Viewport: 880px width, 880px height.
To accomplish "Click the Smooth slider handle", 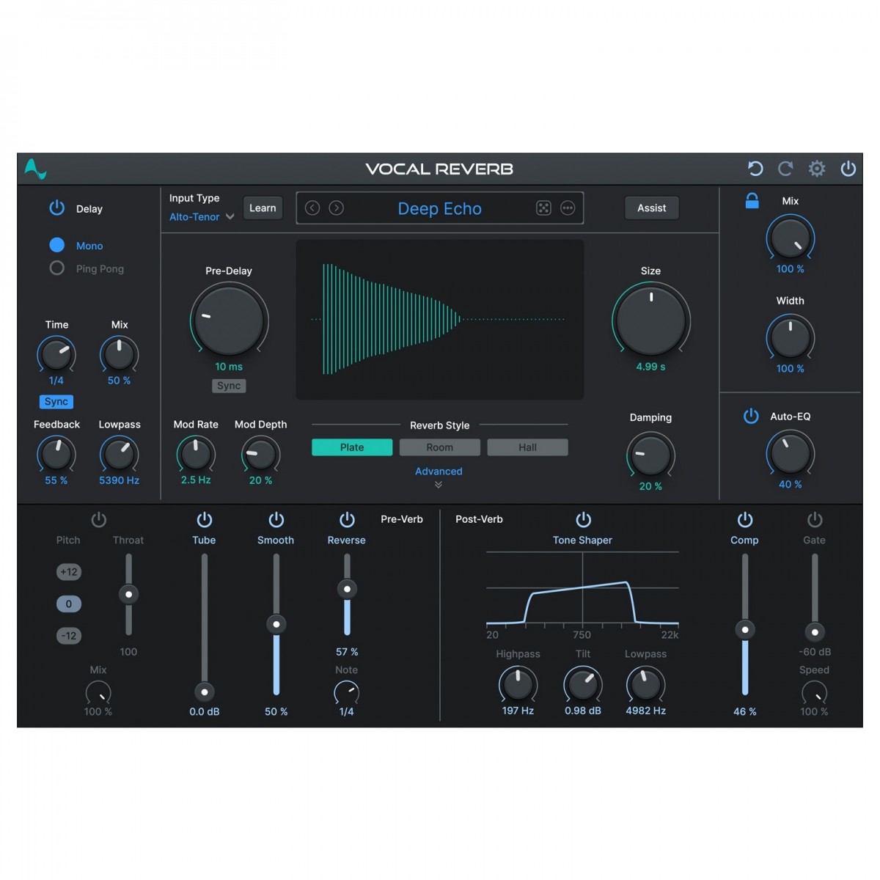I will click(276, 625).
